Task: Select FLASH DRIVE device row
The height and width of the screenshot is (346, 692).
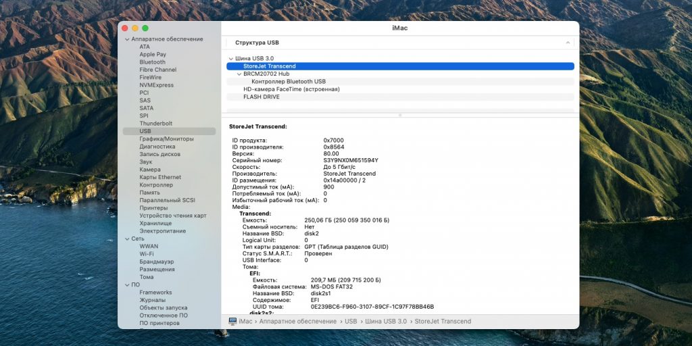Action: coord(400,97)
